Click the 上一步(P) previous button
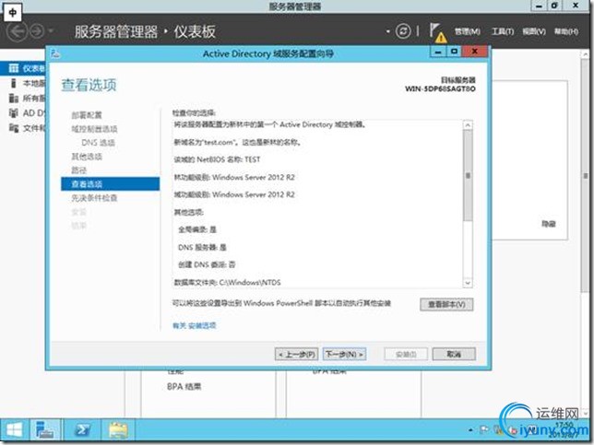The width and height of the screenshot is (594, 445). [x=297, y=354]
